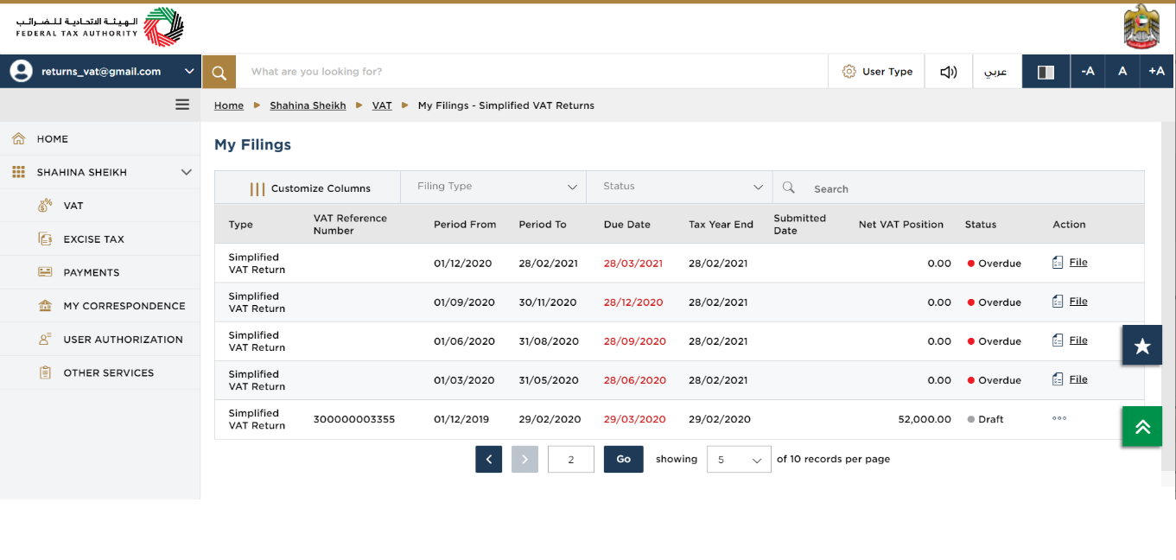This screenshot has width=1176, height=560.
Task: Open MY CORRESPONDENCE sidebar item
Action: (x=100, y=306)
